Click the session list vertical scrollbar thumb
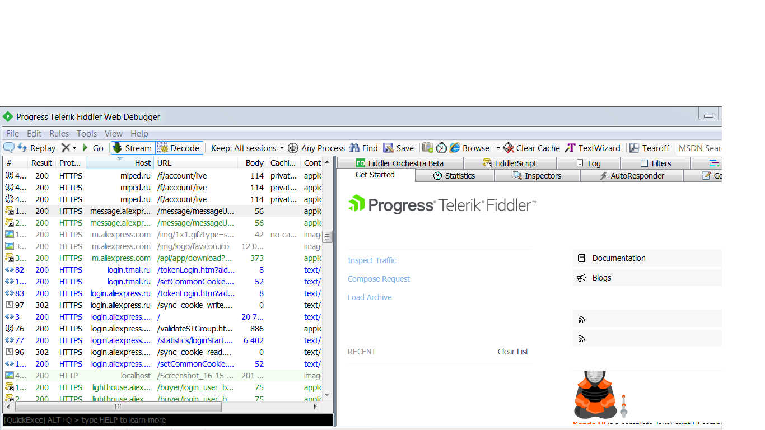Screen dimensions: 765x430 (x=328, y=236)
